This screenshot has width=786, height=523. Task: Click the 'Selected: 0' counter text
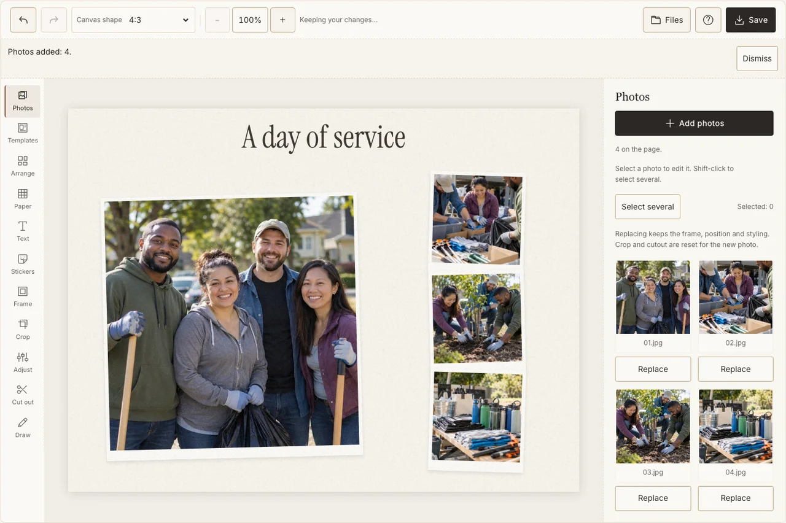(x=755, y=207)
